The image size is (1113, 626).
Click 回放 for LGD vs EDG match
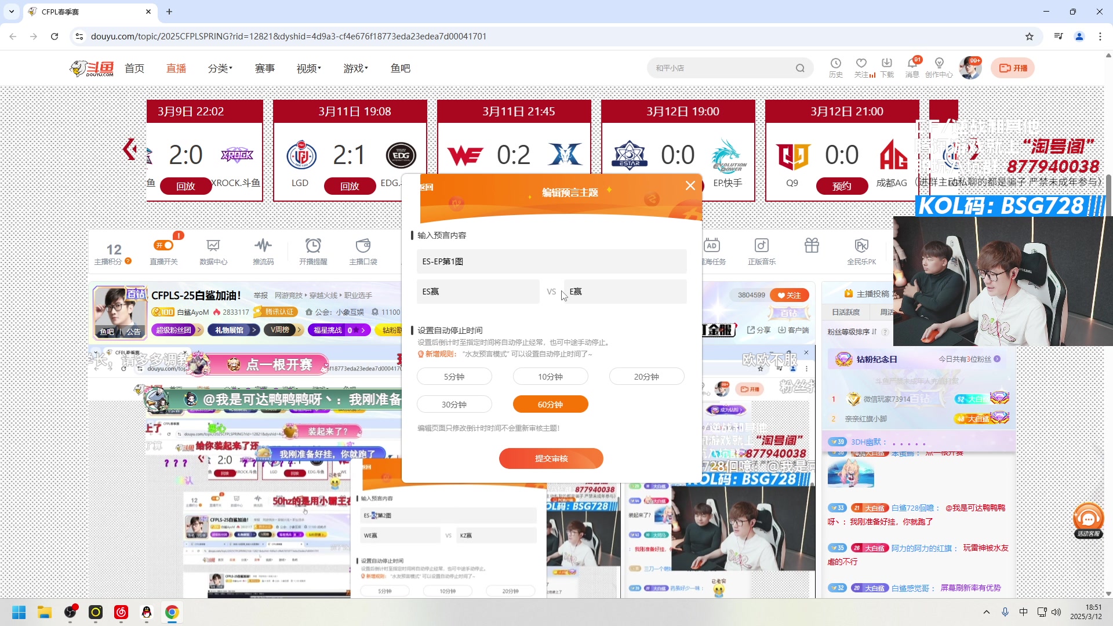coord(350,186)
